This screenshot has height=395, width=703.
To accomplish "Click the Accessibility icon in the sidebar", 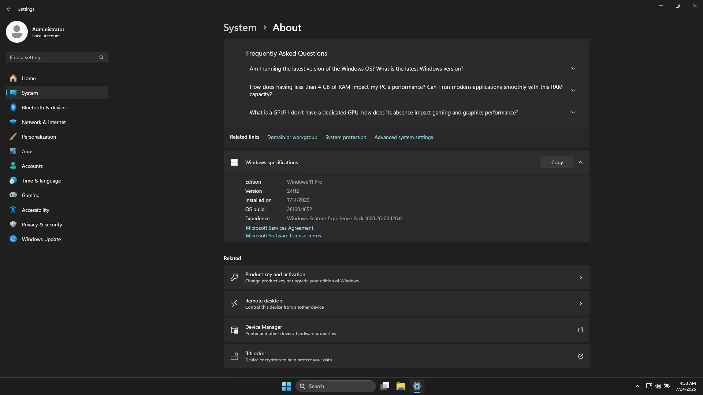I will point(13,210).
